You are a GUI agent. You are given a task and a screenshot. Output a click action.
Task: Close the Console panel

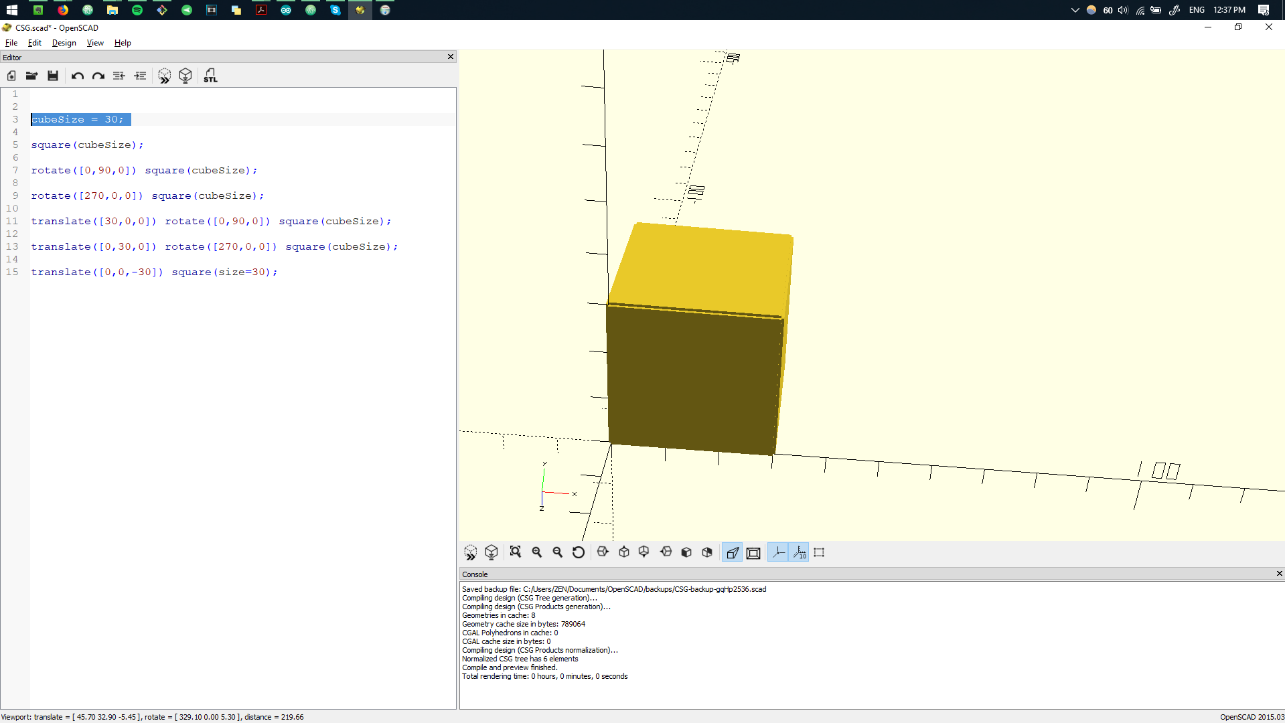(1279, 574)
